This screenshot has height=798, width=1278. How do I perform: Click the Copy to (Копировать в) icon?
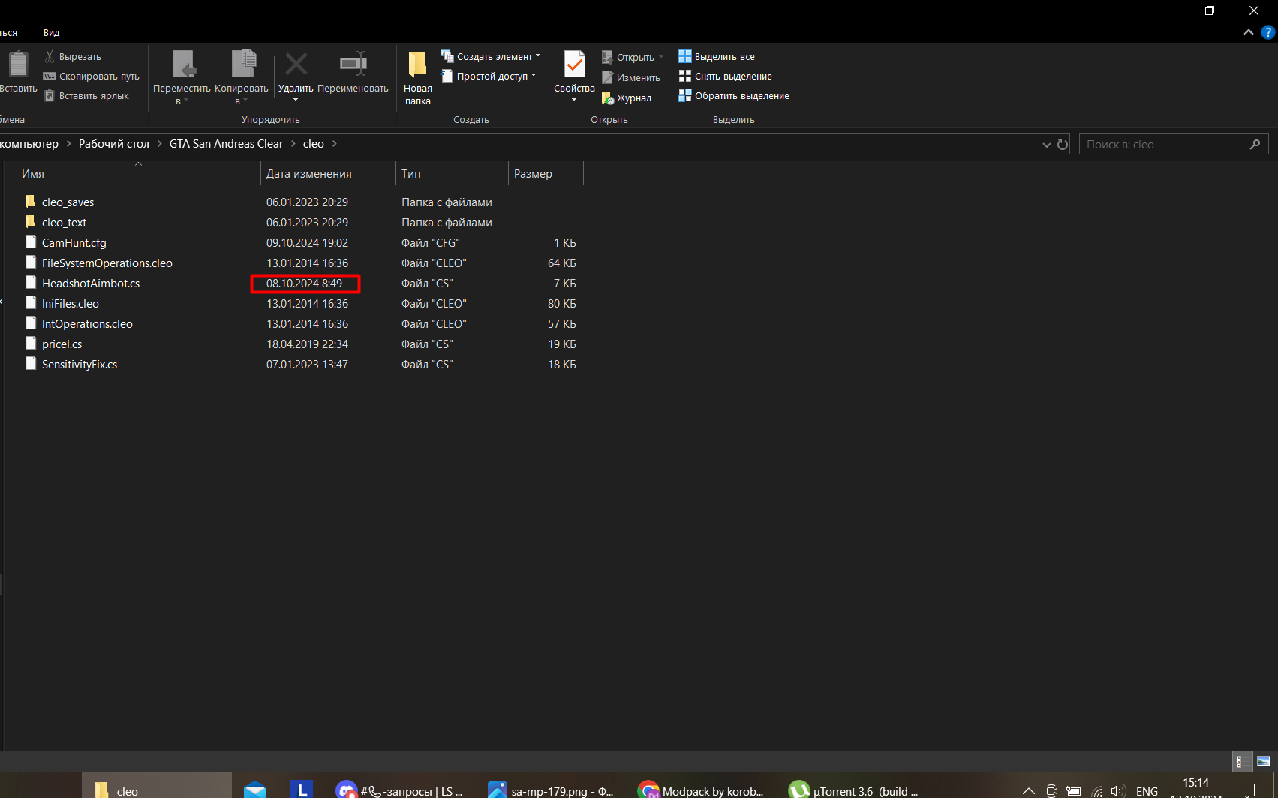[x=242, y=64]
